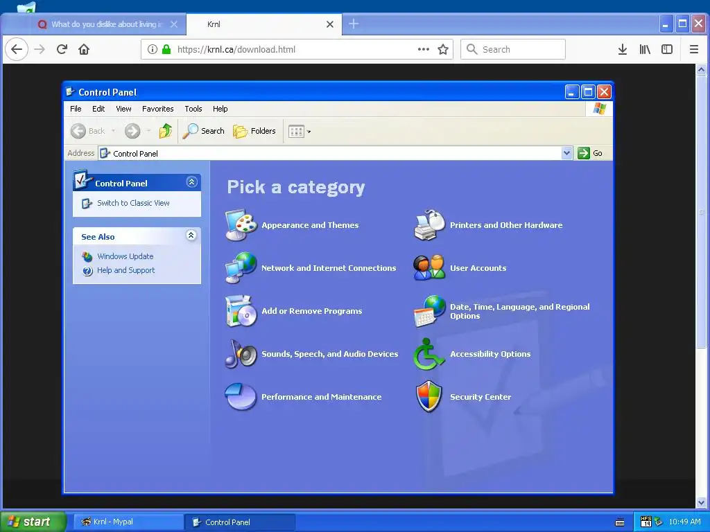Click Appearance and Themes text link
The height and width of the screenshot is (532, 710).
[x=310, y=225]
